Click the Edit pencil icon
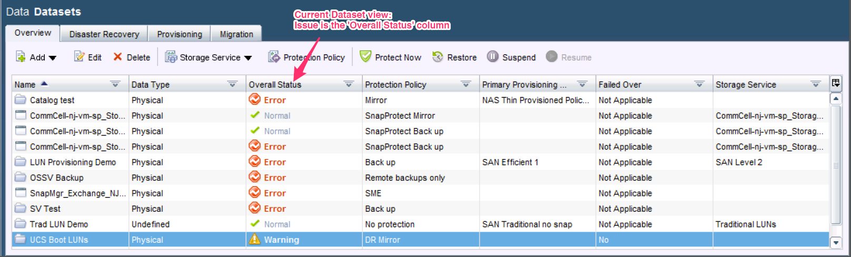Viewport: 851px width, 257px height. (79, 57)
